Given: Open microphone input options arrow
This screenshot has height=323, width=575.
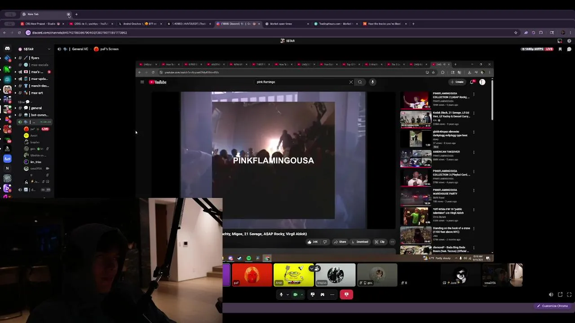Looking at the screenshot, I should pos(287,295).
